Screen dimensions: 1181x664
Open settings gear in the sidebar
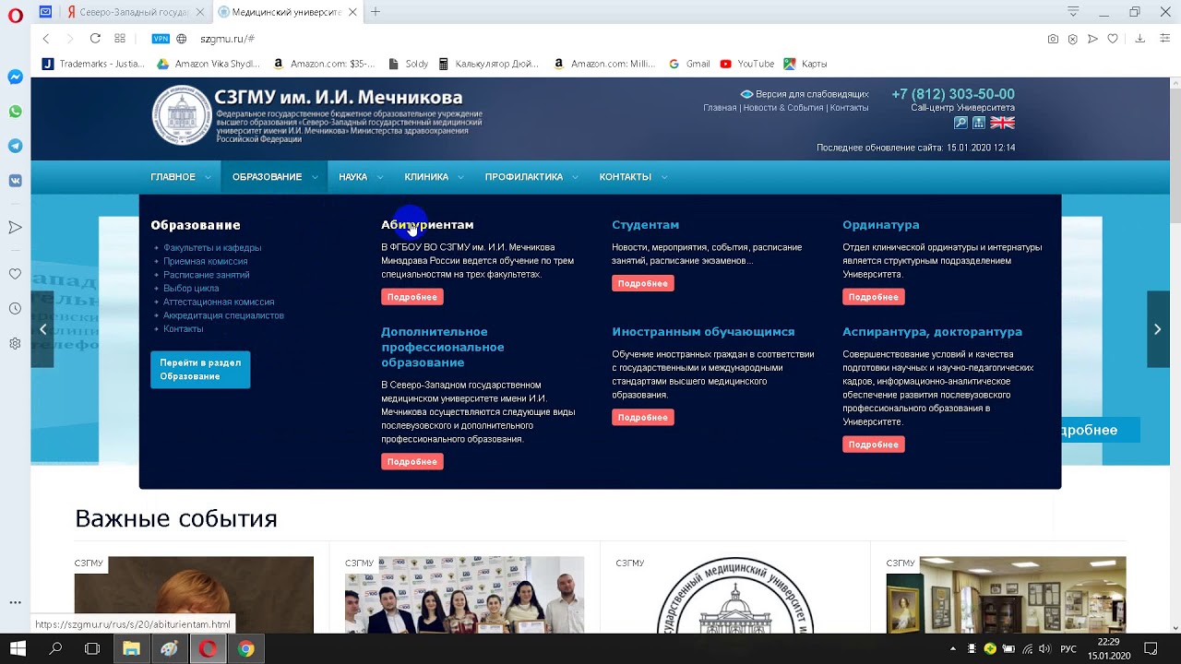click(15, 343)
